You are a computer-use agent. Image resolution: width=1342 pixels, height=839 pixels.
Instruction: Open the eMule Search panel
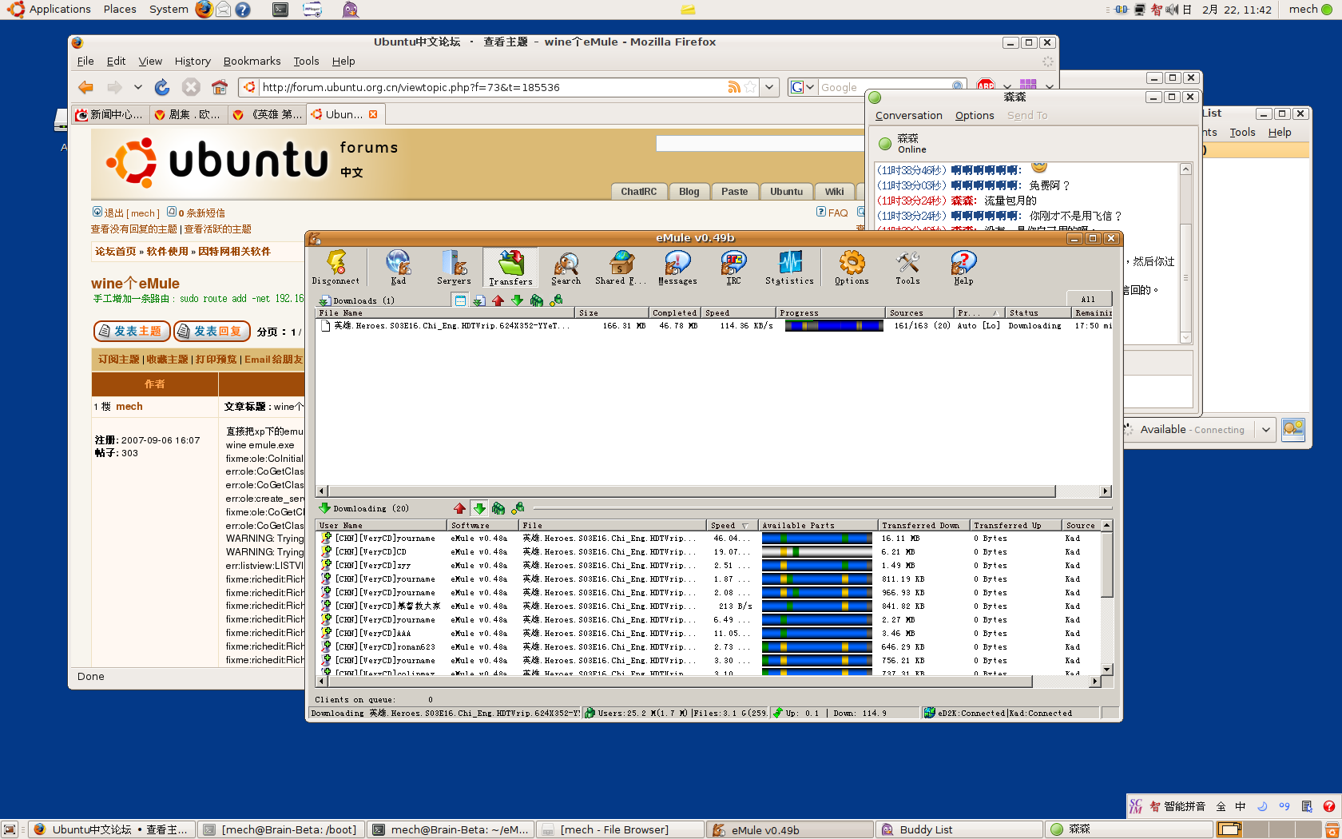[566, 268]
